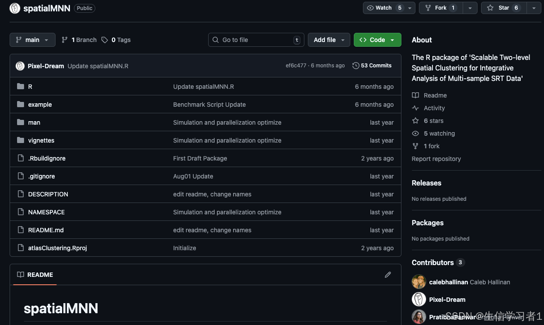544x325 pixels.
Task: Select the README tab
Action: pyautogui.click(x=35, y=275)
